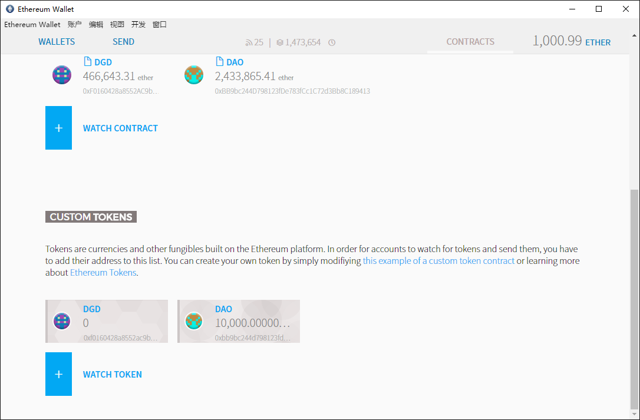Click the document icon beside DAO contract

coord(220,62)
